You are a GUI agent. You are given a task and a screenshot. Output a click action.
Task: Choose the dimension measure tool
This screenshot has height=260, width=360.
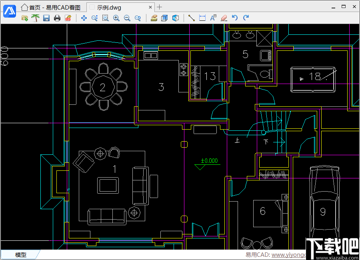point(202,18)
